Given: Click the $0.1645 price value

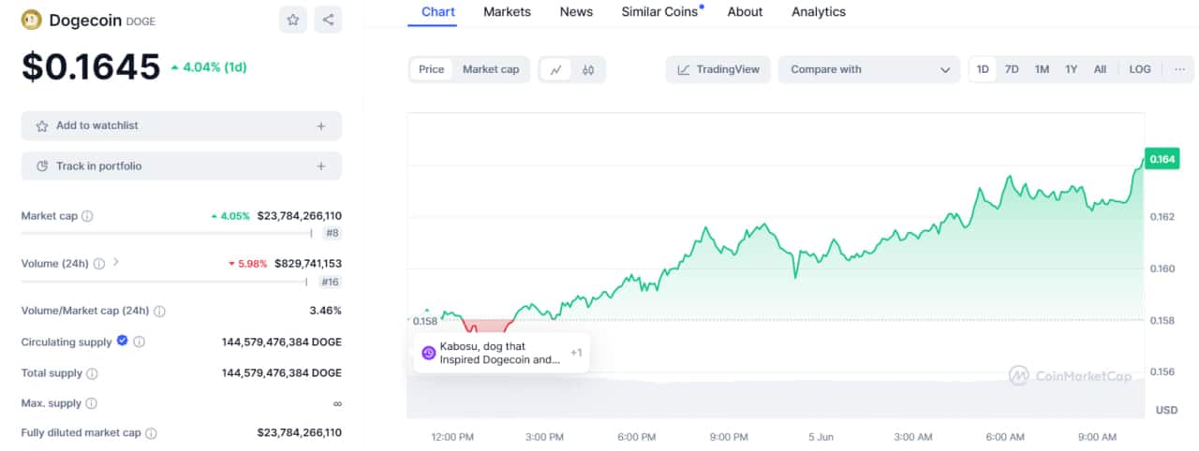Looking at the screenshot, I should pos(92,66).
